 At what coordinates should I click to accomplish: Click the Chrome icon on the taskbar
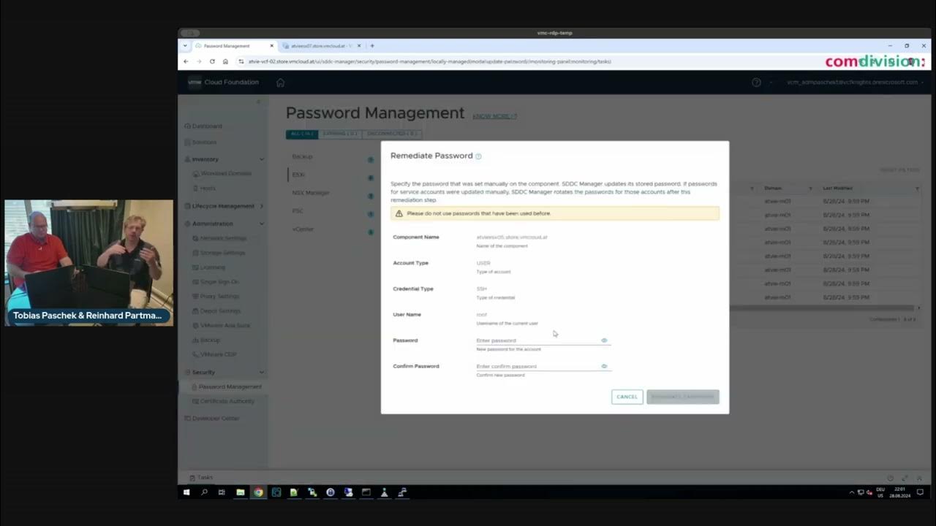click(x=258, y=492)
